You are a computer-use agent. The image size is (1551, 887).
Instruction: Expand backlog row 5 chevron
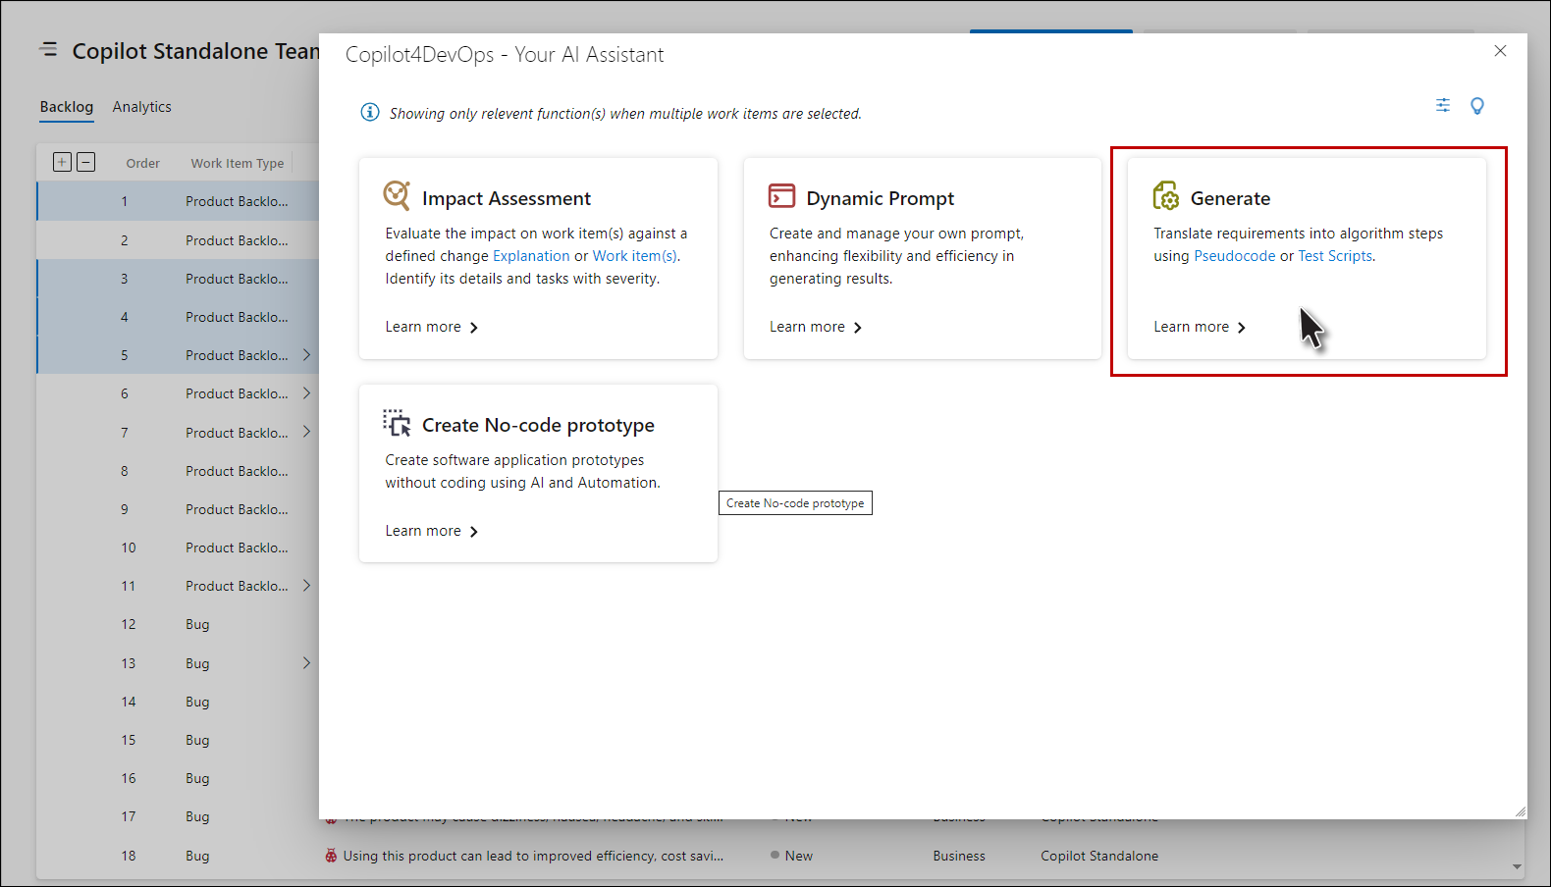click(306, 354)
